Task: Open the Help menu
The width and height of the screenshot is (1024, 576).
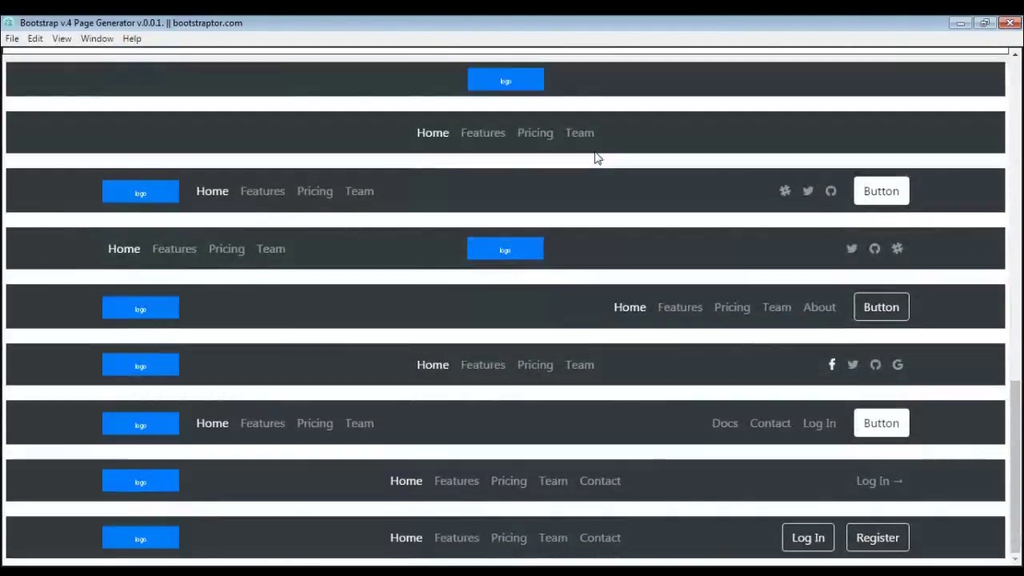Action: click(132, 38)
